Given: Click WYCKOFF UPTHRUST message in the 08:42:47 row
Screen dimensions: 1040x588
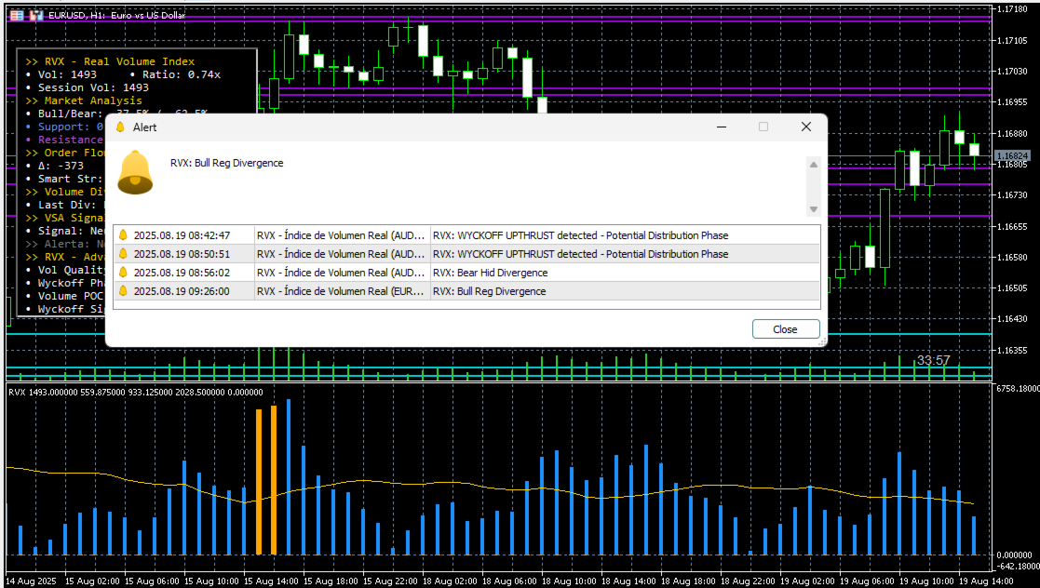Looking at the screenshot, I should 580,235.
